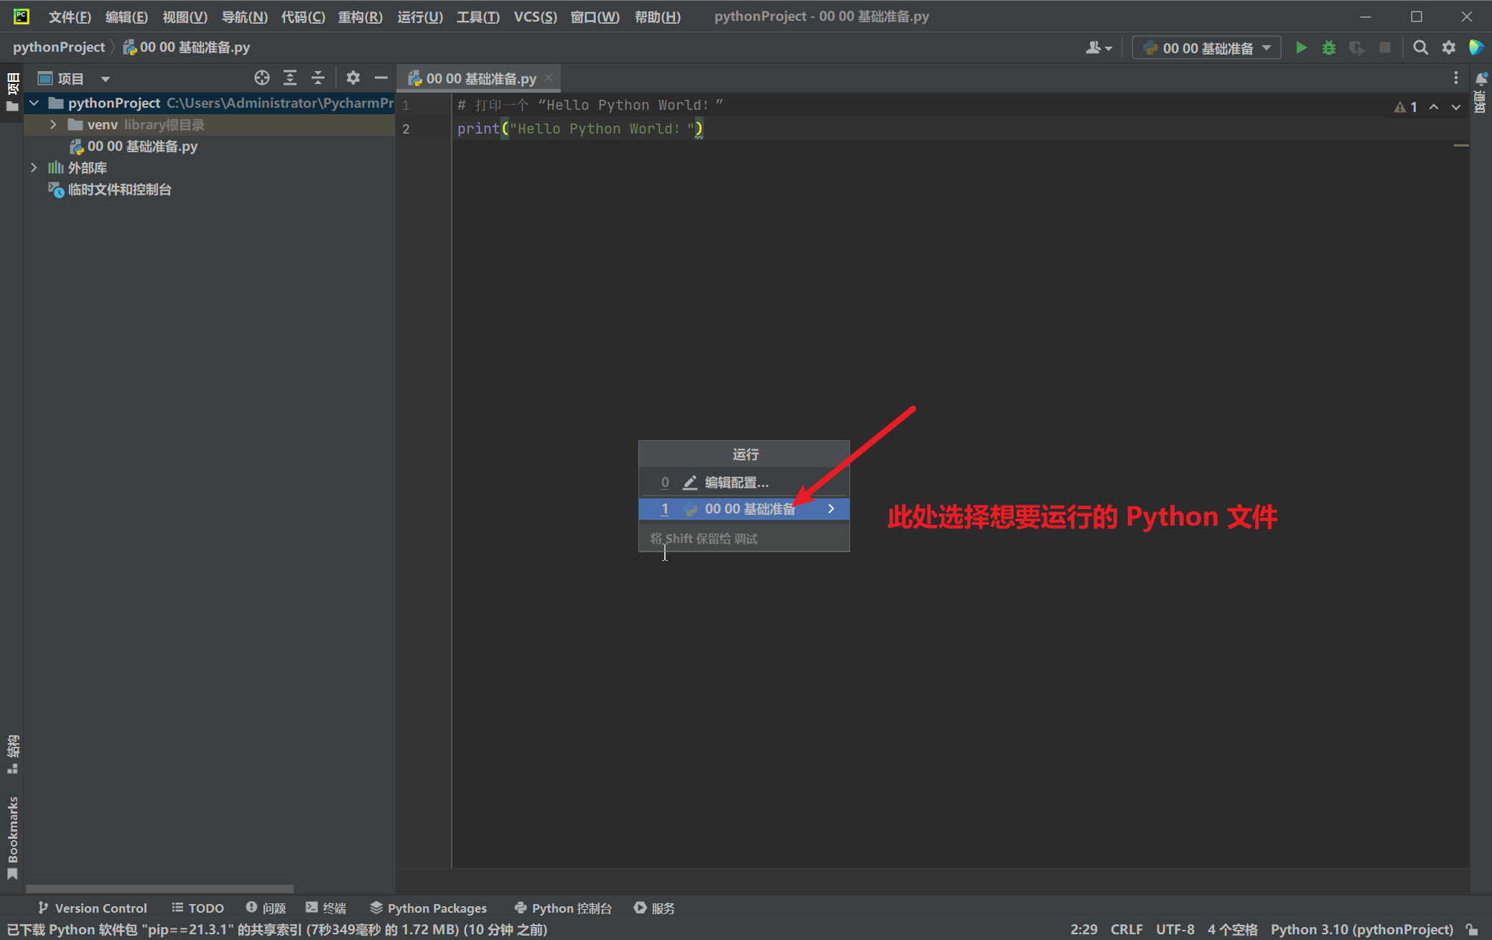
Task: Click the Search icon in toolbar
Action: coord(1420,47)
